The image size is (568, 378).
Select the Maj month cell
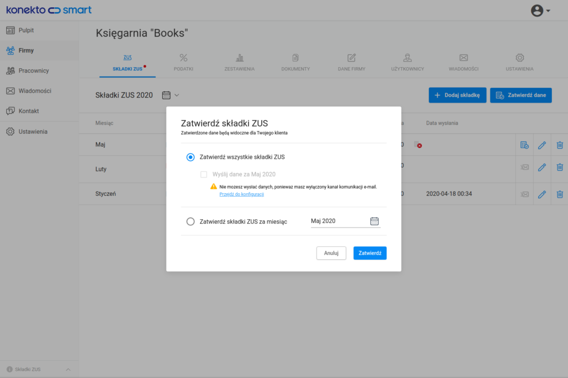pyautogui.click(x=100, y=145)
